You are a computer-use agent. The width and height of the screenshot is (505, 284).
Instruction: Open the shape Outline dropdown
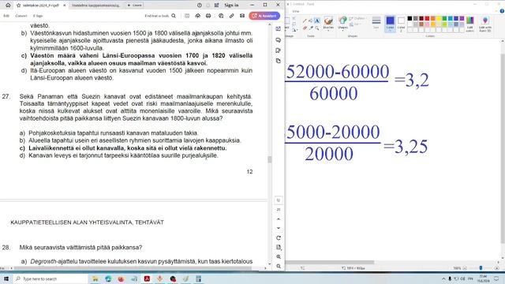pos(357,19)
